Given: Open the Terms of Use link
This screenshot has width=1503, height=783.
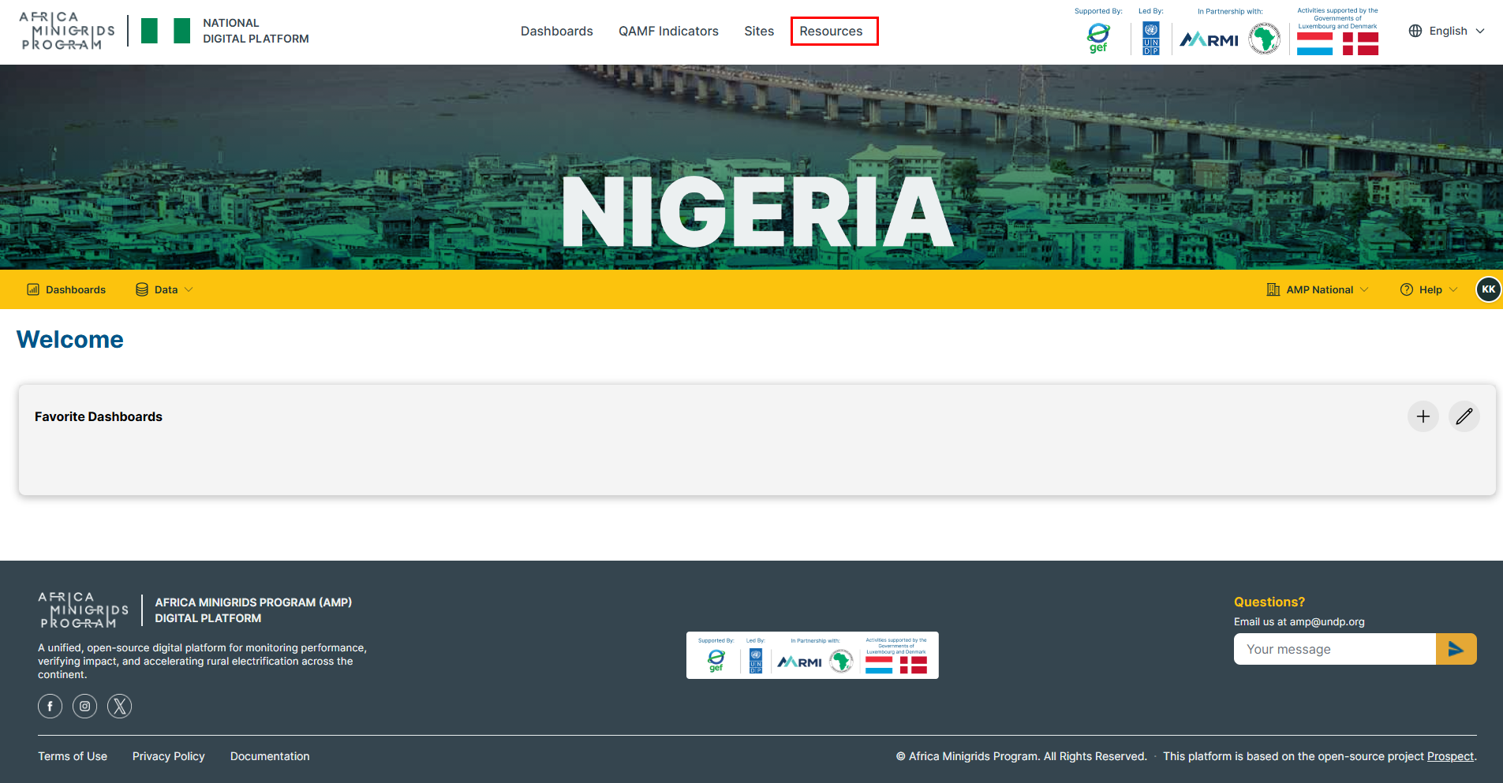Looking at the screenshot, I should pos(73,756).
